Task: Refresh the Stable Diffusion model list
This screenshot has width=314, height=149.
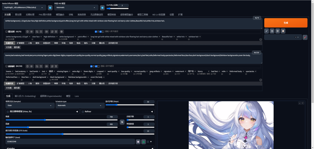Action: click(50, 8)
